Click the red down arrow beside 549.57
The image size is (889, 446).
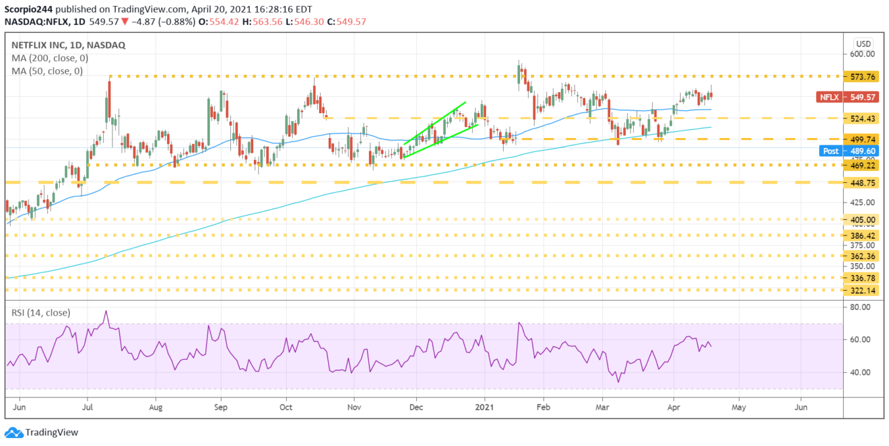pos(125,20)
